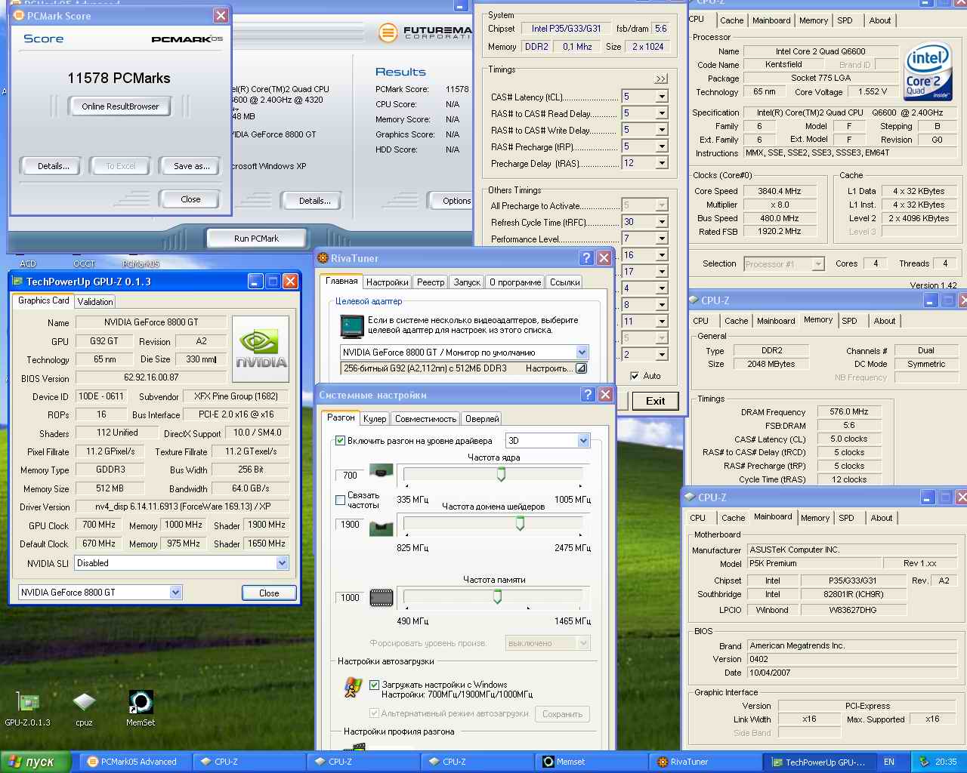
Task: Click the taskbar clock showing 20:35
Action: [946, 762]
